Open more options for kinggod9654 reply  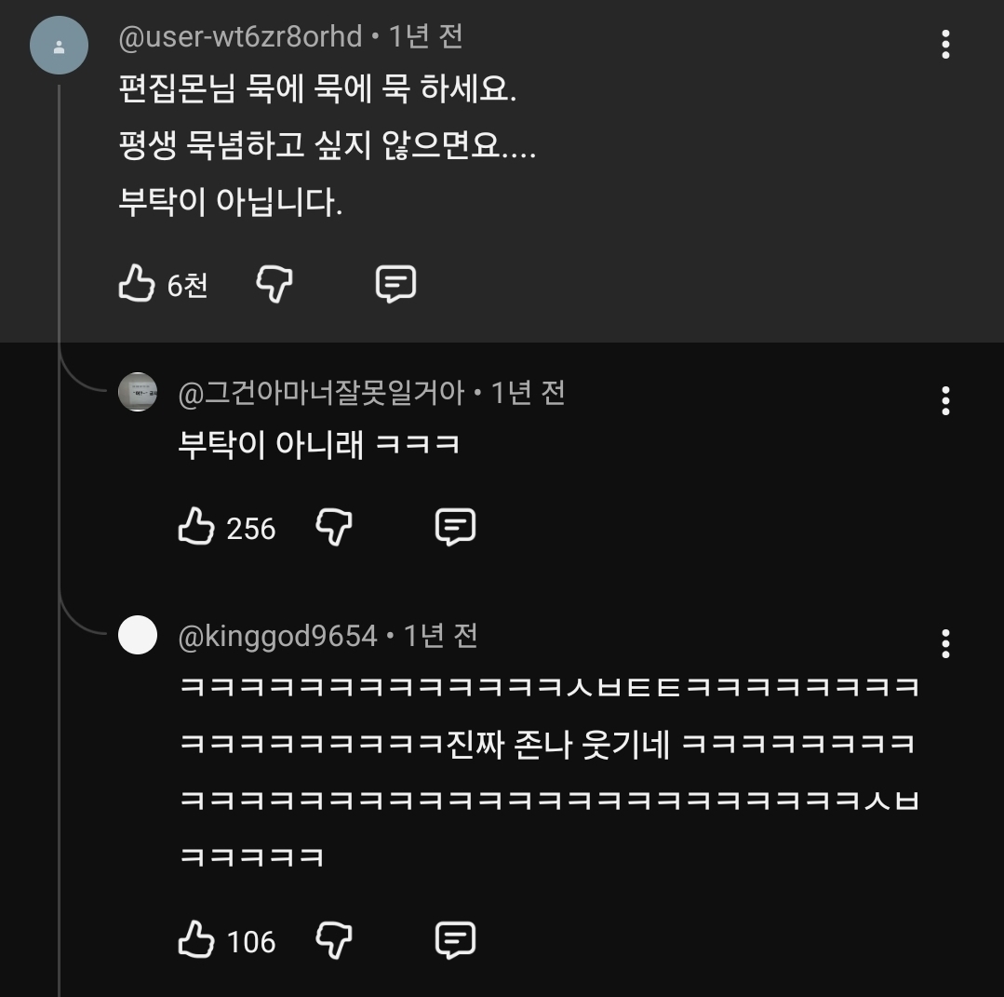[x=945, y=643]
